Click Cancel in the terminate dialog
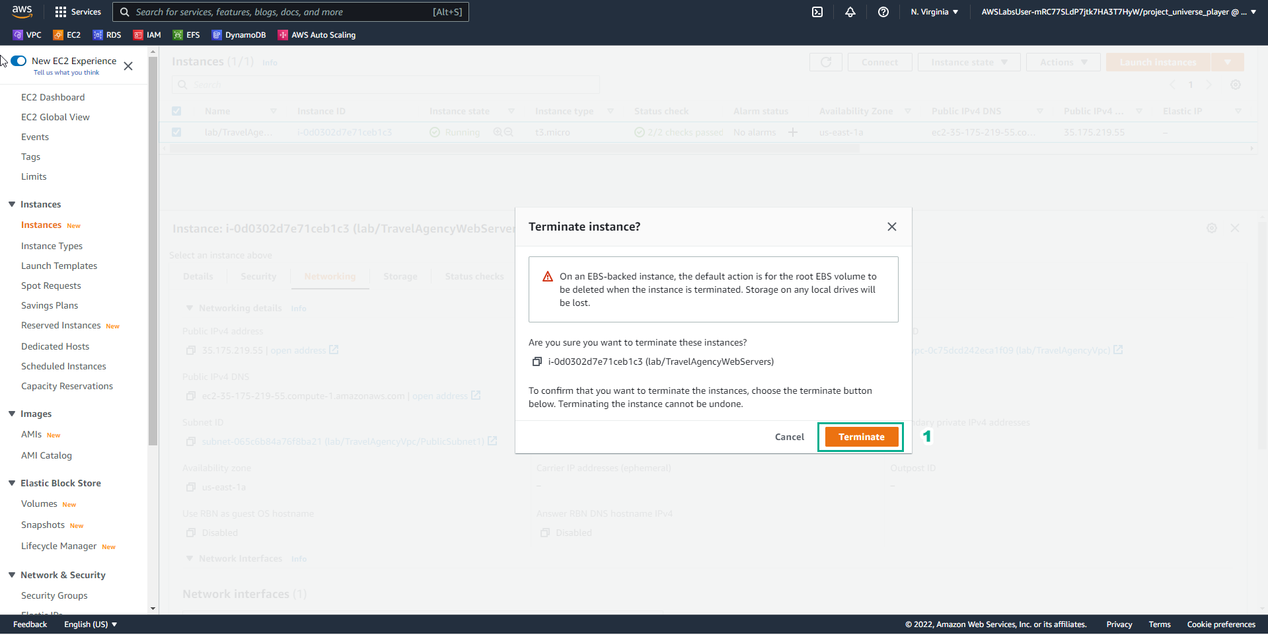1268x635 pixels. pos(790,437)
